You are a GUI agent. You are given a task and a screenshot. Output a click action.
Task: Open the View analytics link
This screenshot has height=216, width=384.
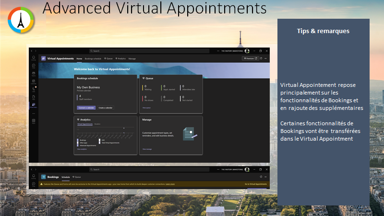tap(82, 149)
